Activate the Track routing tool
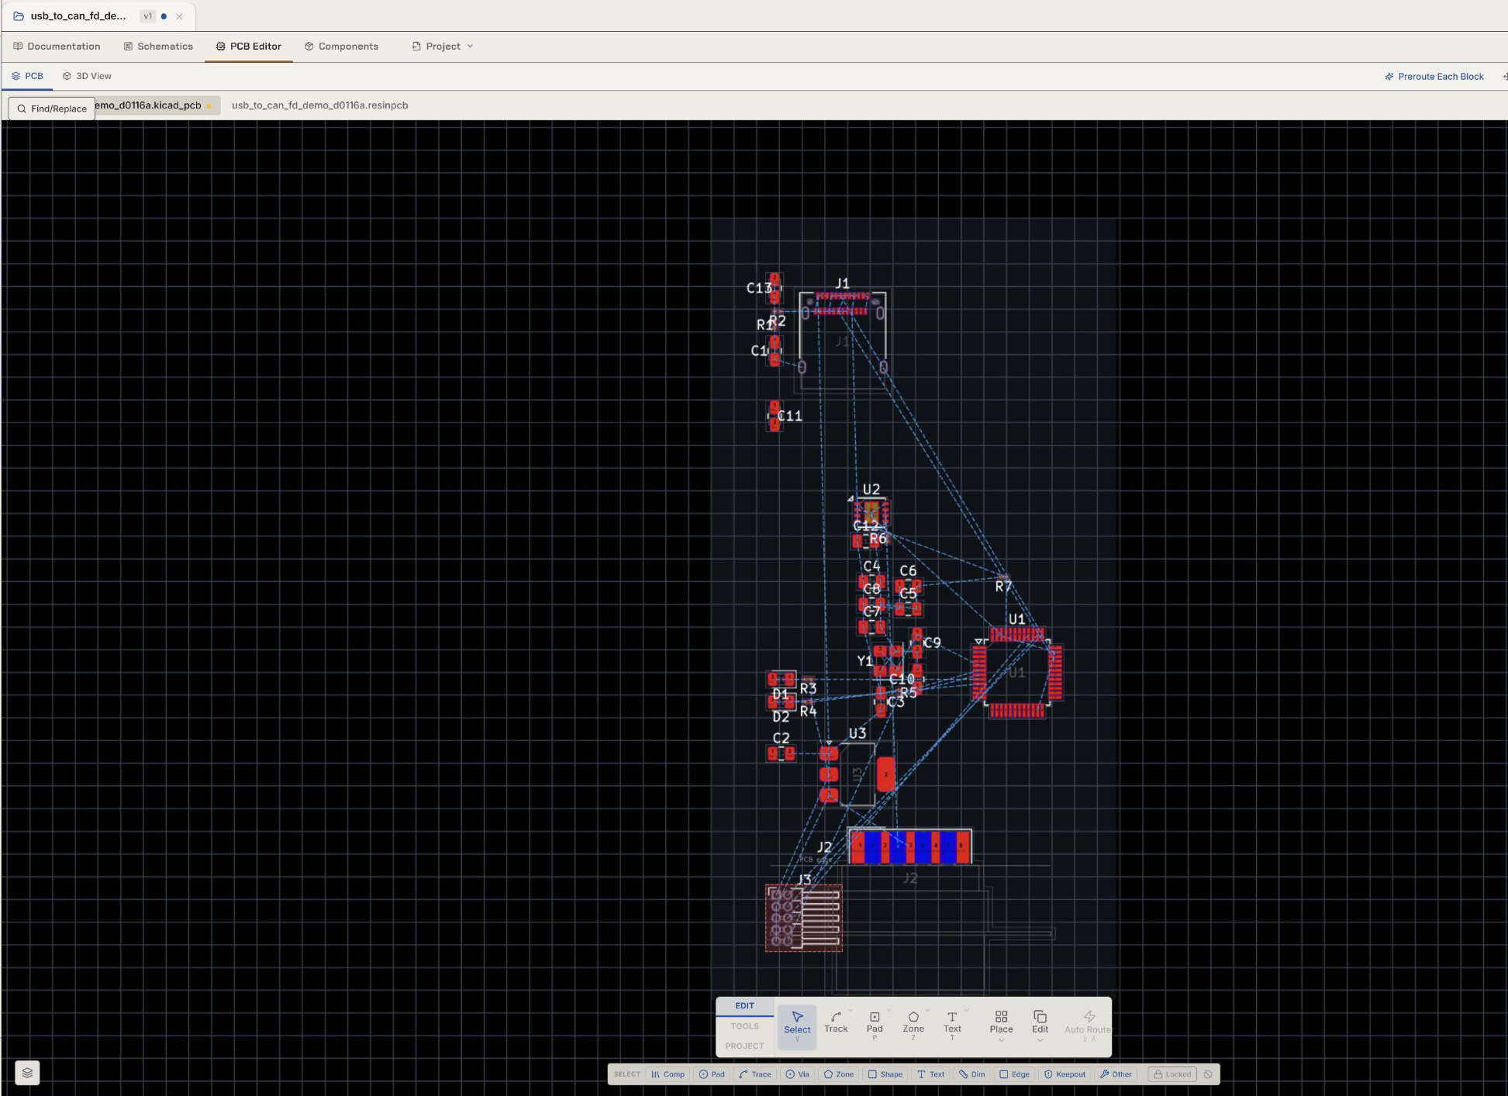This screenshot has width=1508, height=1096. (x=836, y=1022)
